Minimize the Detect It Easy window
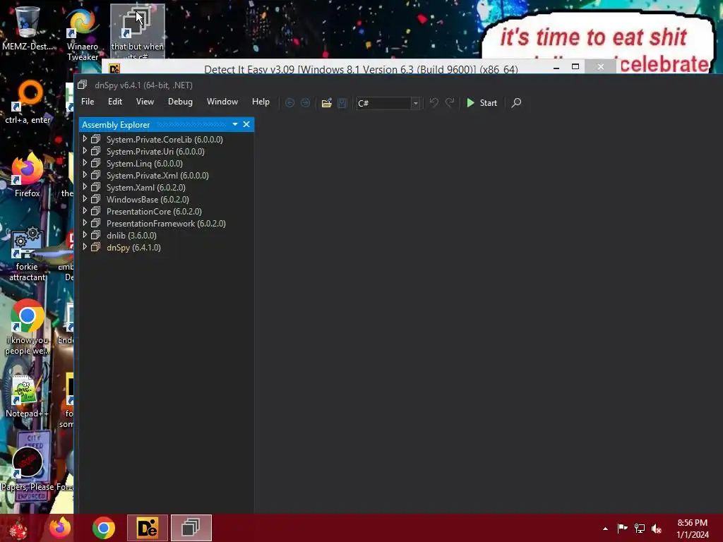 tap(556, 67)
